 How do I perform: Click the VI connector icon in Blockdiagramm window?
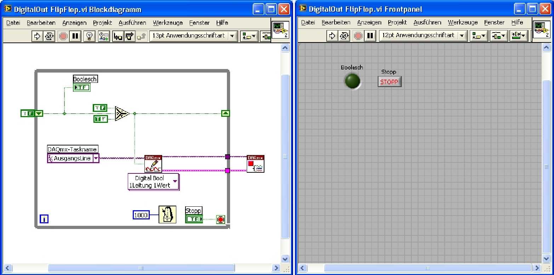[x=280, y=30]
